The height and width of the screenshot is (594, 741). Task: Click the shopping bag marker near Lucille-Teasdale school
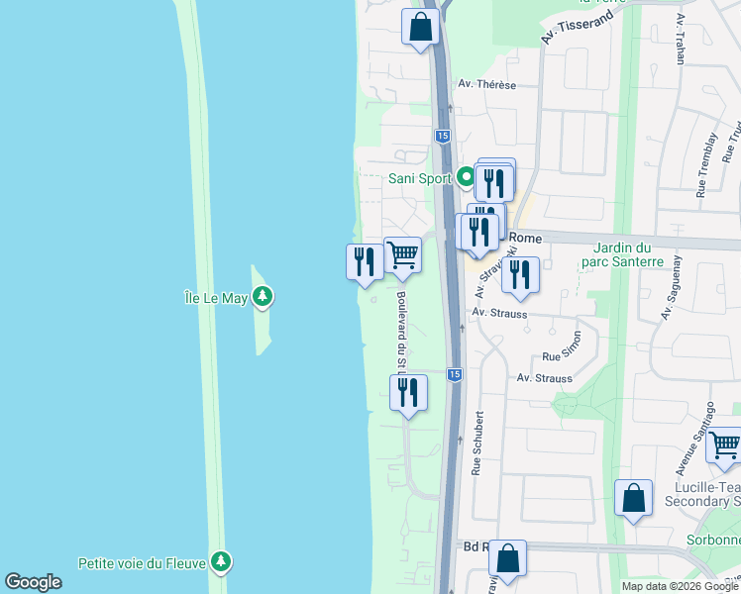coord(633,501)
